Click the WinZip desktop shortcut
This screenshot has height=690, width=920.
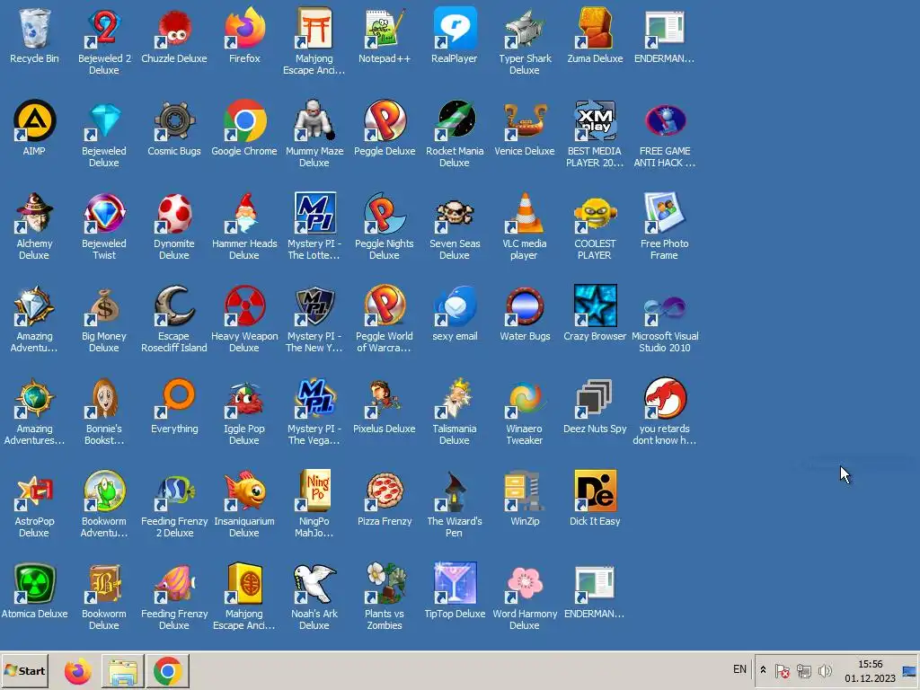(x=525, y=491)
